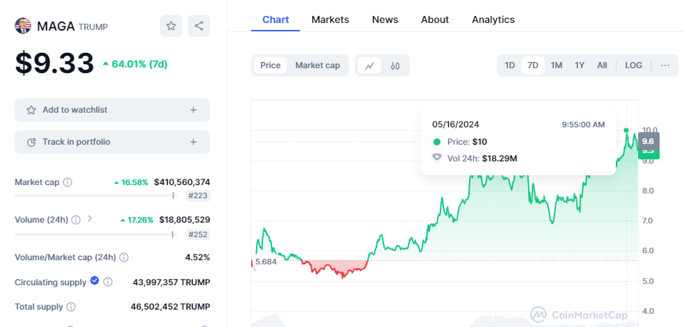Screen dimensions: 684x327
Task: Open the Chart tab
Action: click(x=276, y=19)
